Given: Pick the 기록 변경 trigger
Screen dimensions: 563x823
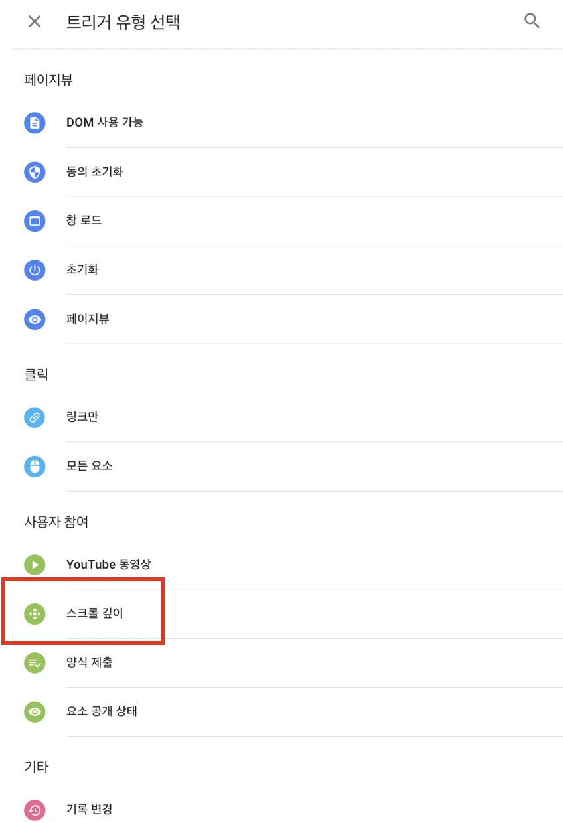Looking at the screenshot, I should tap(288, 810).
